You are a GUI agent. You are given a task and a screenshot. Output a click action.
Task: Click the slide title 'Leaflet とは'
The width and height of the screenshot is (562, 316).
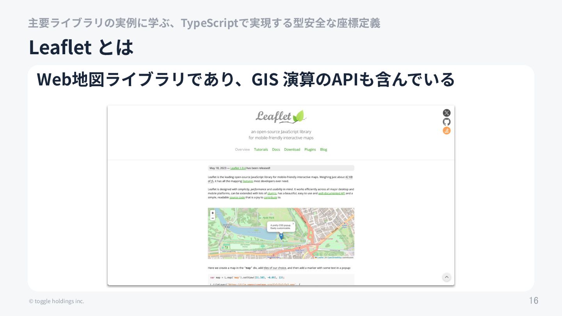pyautogui.click(x=81, y=47)
